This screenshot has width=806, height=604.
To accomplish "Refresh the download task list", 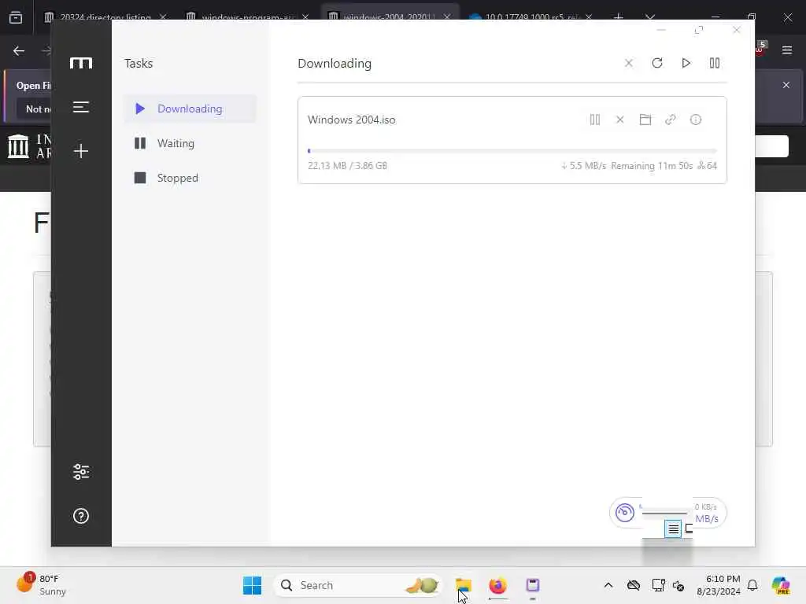I will click(x=657, y=63).
